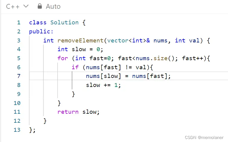Click the 'return' keyword
The width and height of the screenshot is (228, 142).
[68, 112]
